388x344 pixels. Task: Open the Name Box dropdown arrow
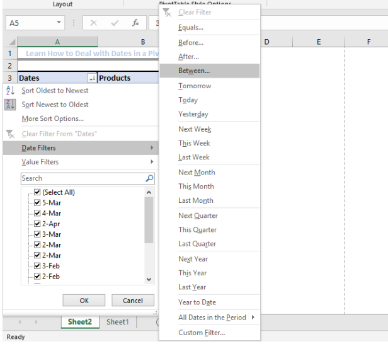(59, 22)
